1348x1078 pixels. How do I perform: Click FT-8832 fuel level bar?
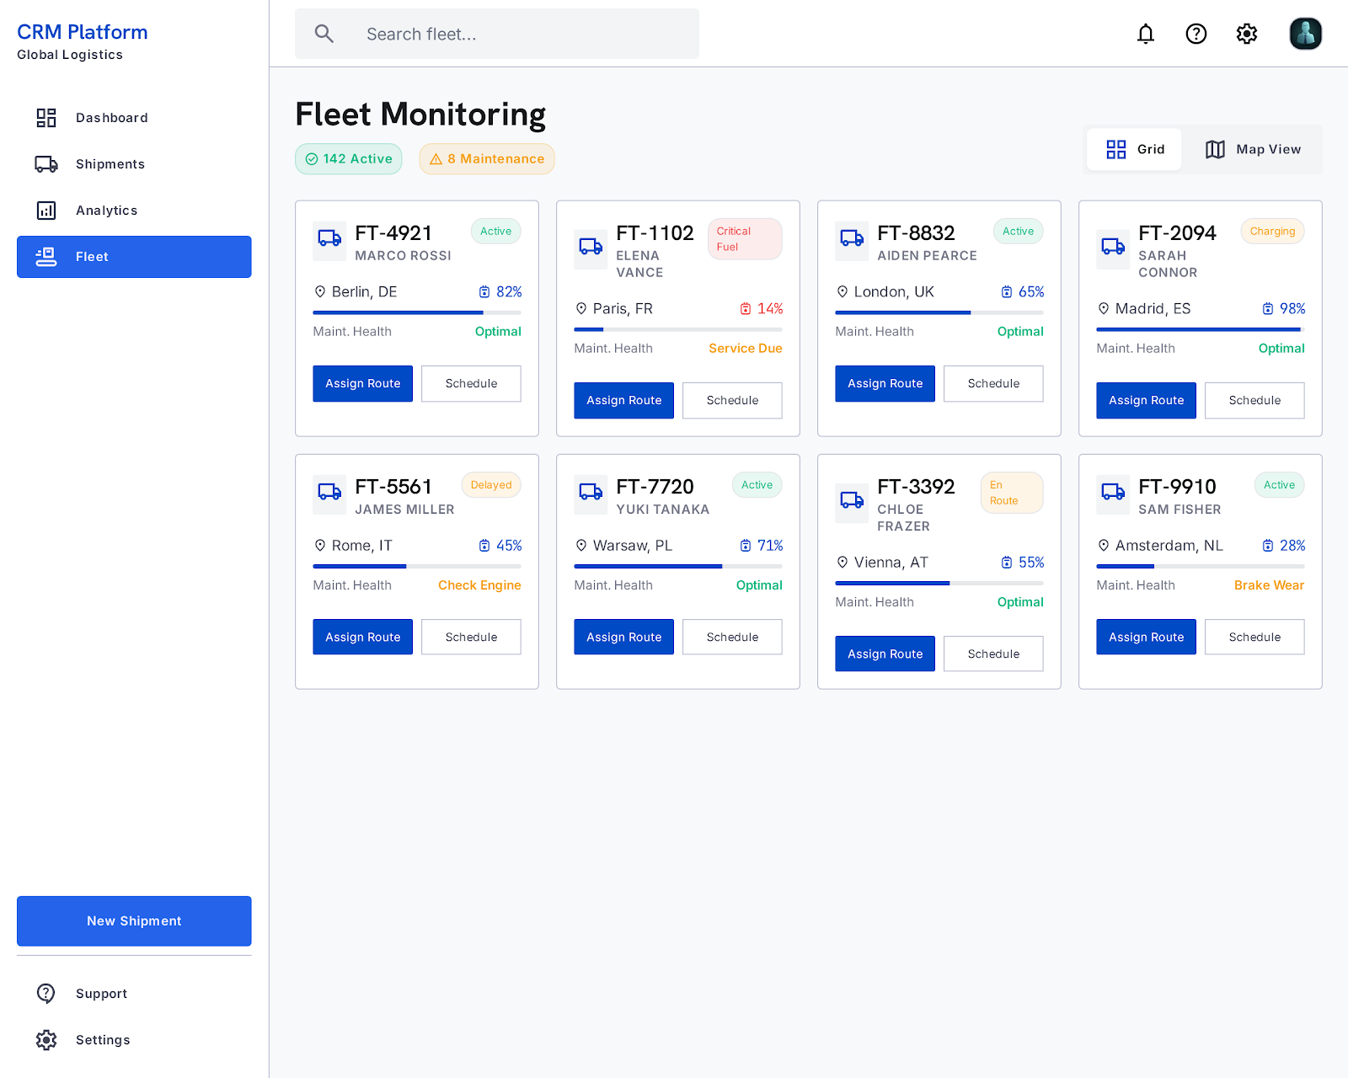pyautogui.click(x=939, y=312)
